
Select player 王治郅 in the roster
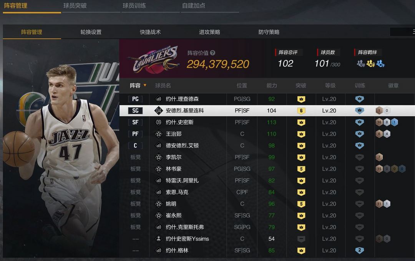tap(174, 134)
